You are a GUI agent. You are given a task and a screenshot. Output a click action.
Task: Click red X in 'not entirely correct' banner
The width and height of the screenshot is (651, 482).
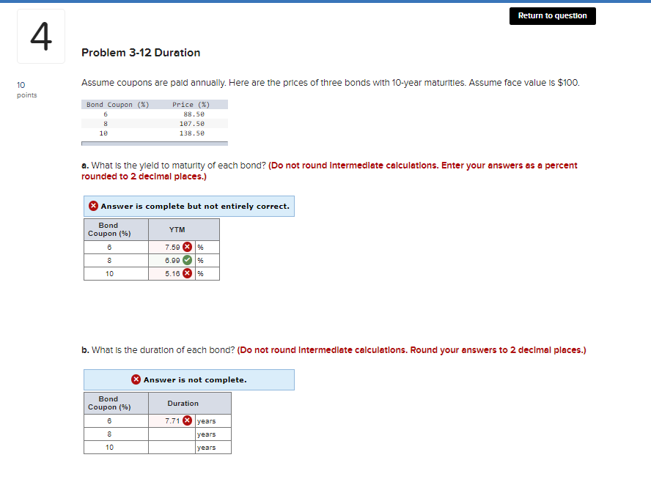pyautogui.click(x=93, y=206)
